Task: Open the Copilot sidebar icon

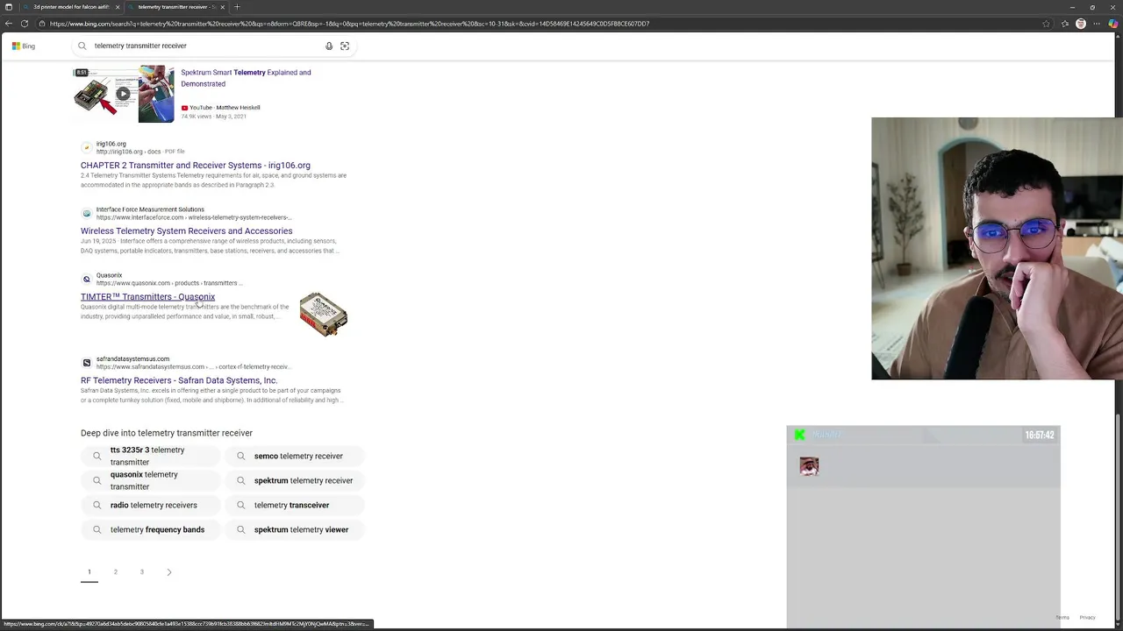Action: click(1114, 24)
